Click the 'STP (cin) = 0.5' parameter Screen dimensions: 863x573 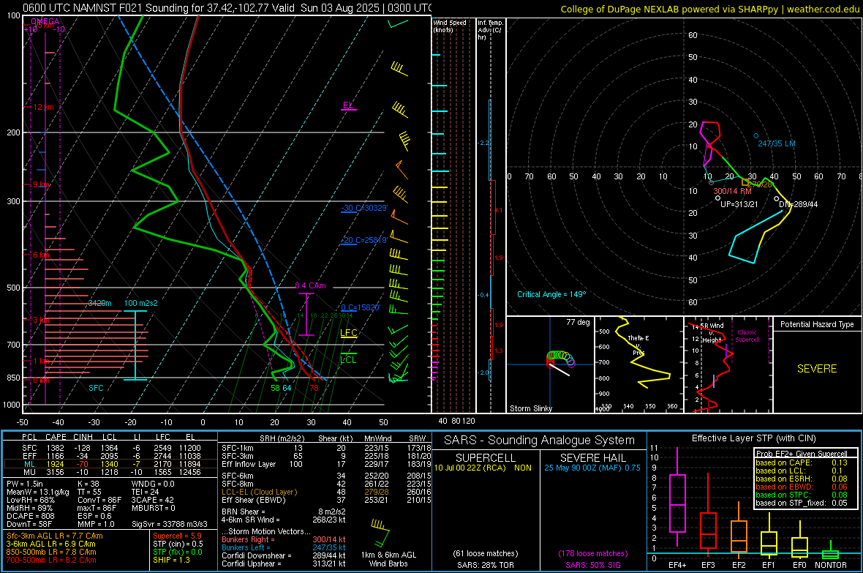(x=178, y=544)
